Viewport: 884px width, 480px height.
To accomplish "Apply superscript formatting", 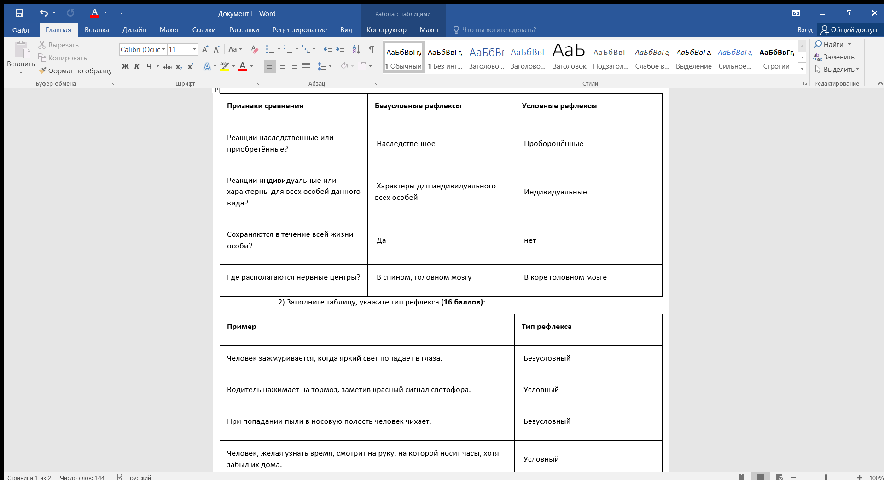I will coord(191,67).
